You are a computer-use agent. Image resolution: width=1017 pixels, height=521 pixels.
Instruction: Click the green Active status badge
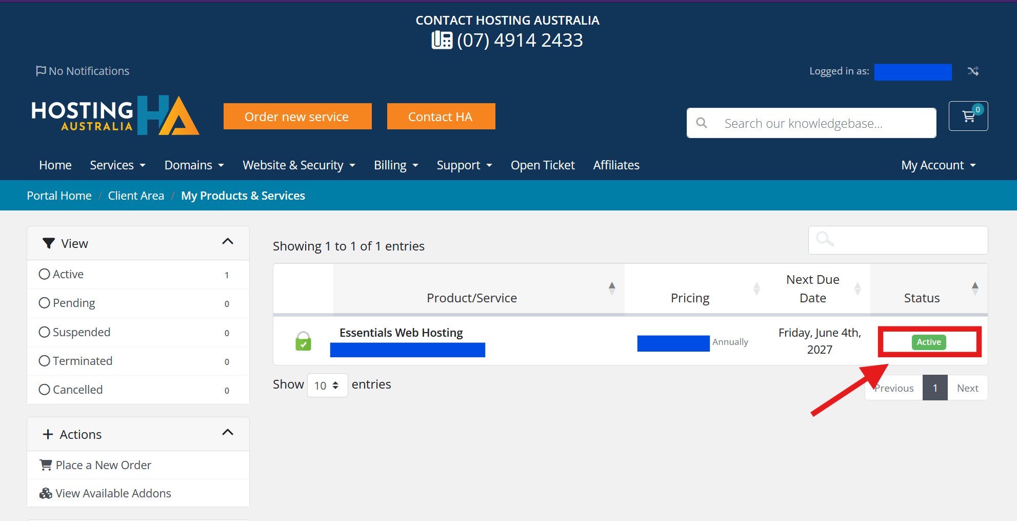point(929,342)
